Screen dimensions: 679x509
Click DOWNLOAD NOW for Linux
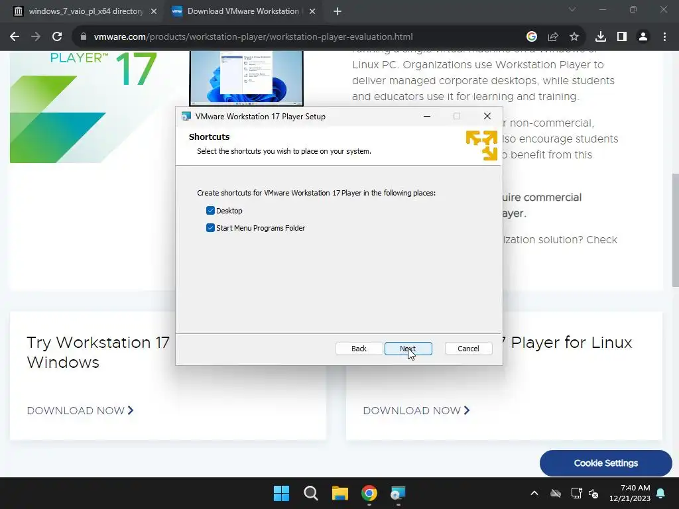pyautogui.click(x=416, y=411)
